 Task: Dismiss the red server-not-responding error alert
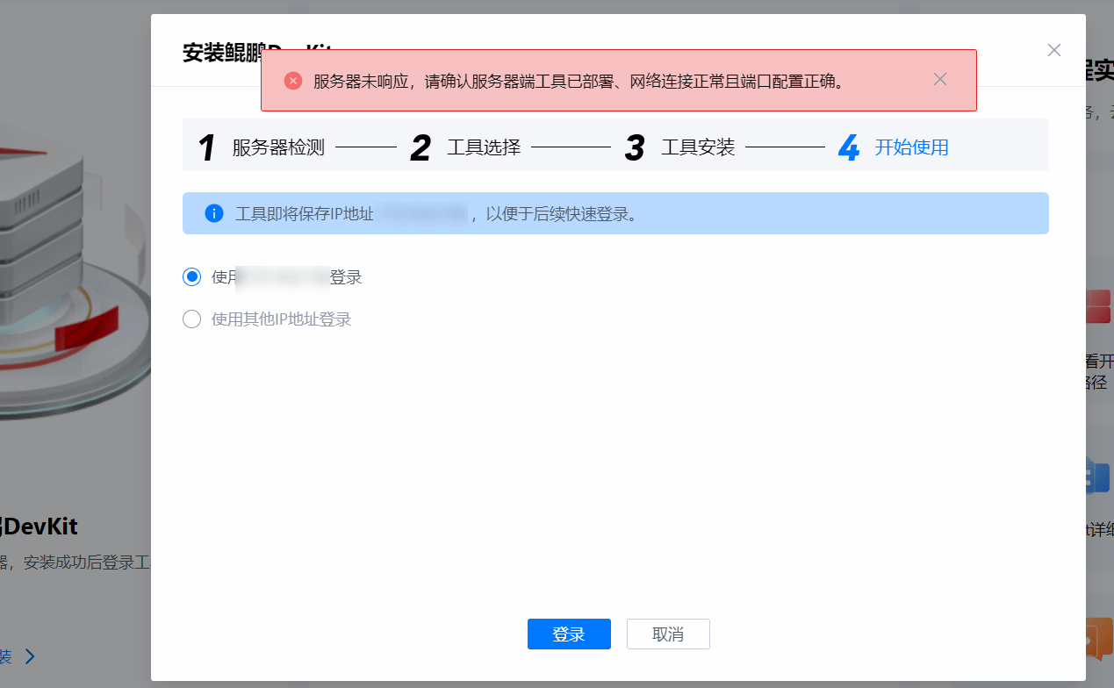pos(940,79)
